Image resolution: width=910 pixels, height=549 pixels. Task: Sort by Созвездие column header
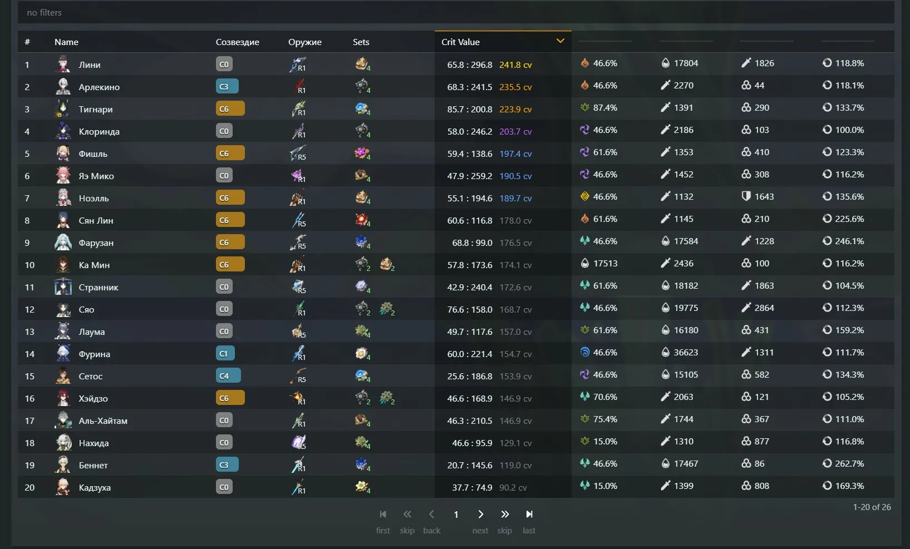[x=237, y=42]
